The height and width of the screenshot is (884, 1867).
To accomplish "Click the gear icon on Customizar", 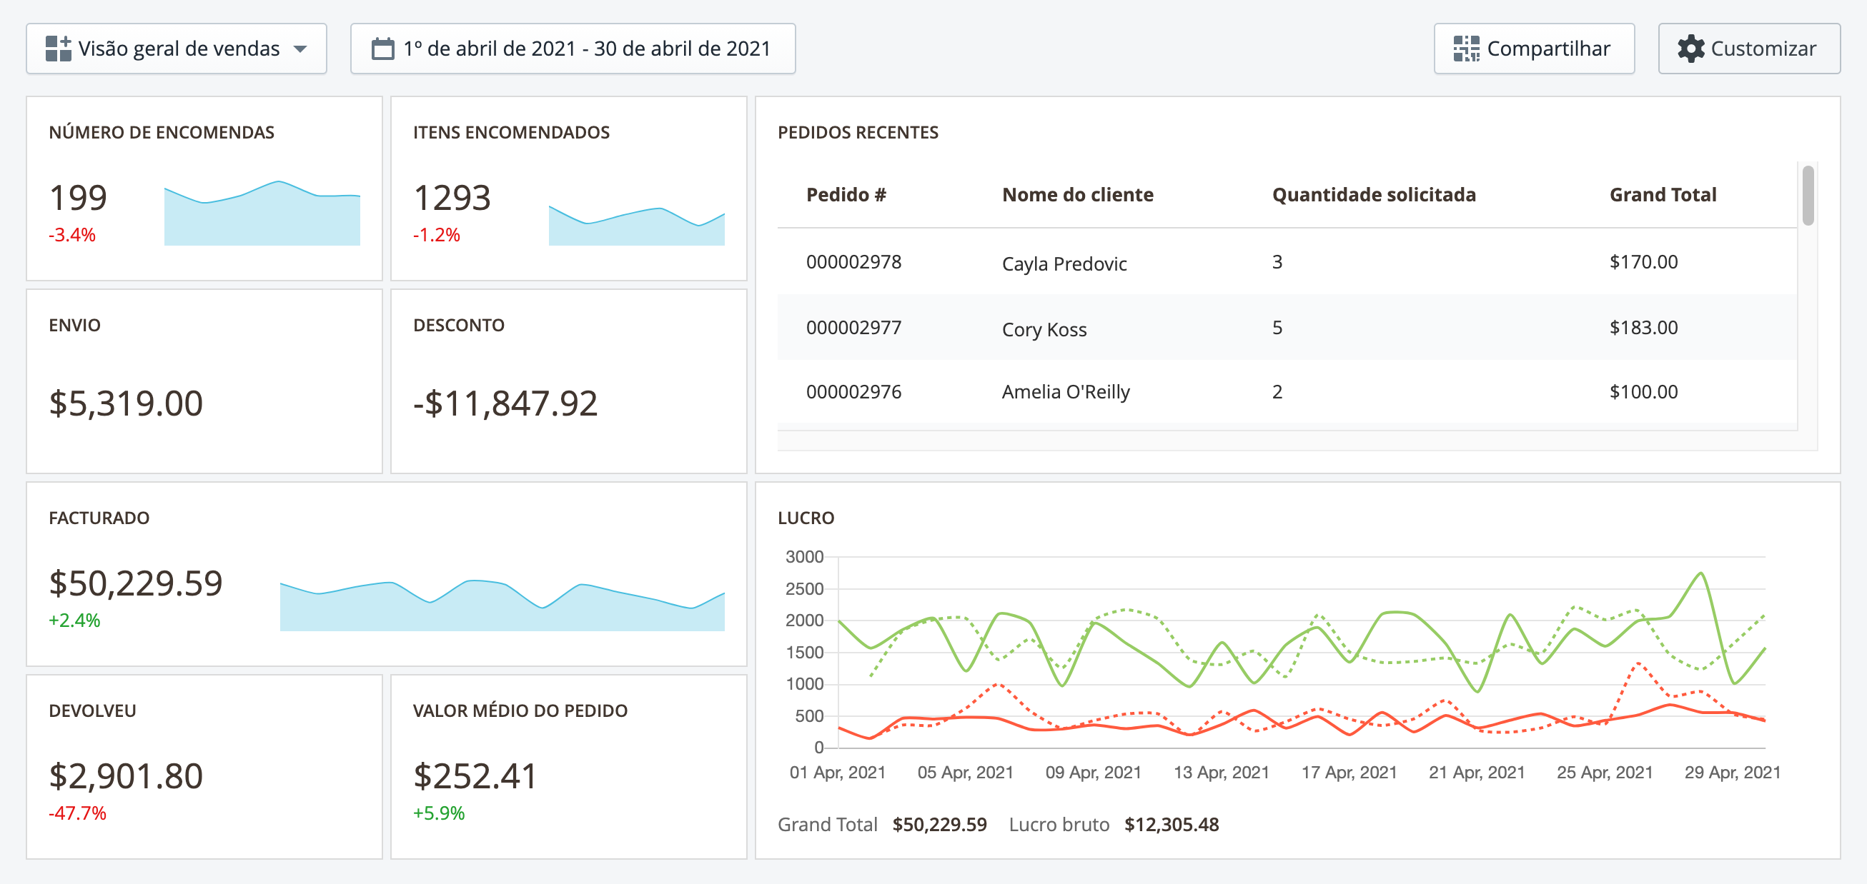I will pos(1690,49).
